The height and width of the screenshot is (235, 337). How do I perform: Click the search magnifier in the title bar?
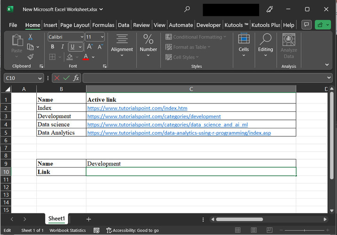(x=187, y=9)
